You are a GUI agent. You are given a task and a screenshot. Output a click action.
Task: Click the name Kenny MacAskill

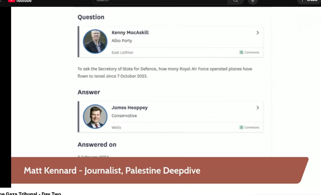[x=130, y=32]
